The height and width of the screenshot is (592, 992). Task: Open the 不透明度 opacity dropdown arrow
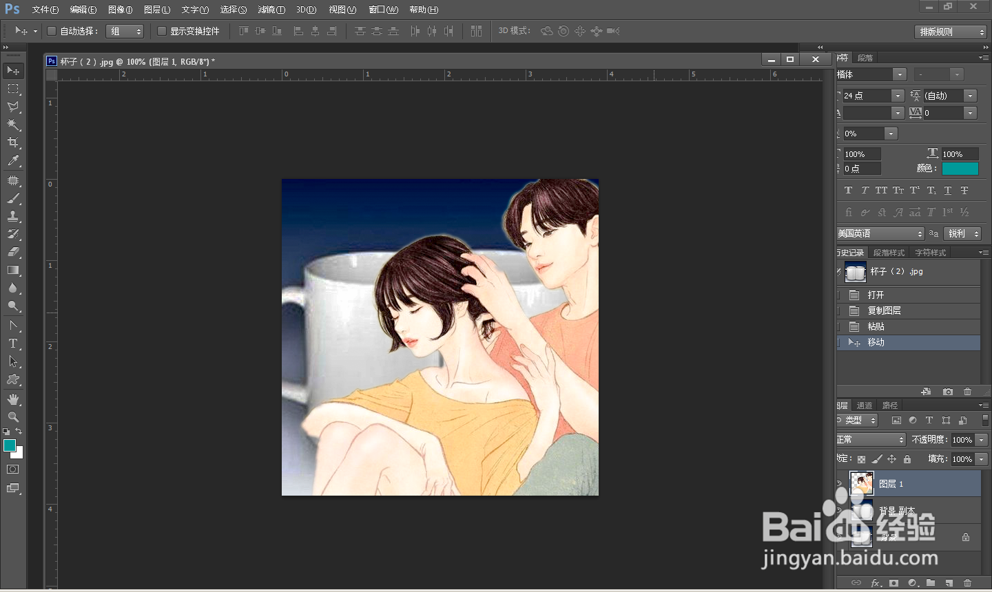pos(982,440)
